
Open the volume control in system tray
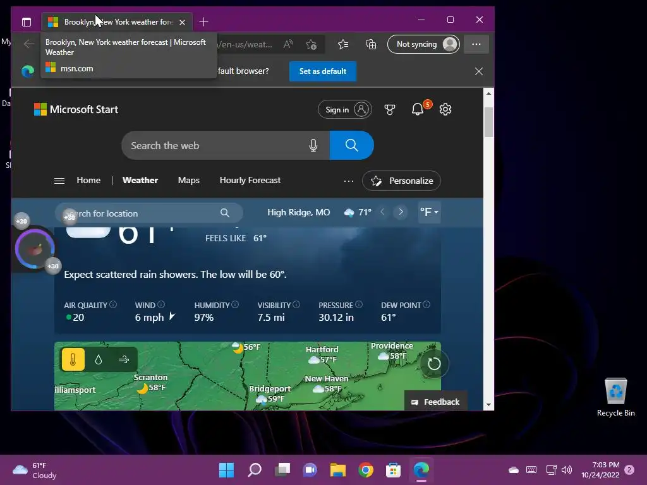click(567, 470)
